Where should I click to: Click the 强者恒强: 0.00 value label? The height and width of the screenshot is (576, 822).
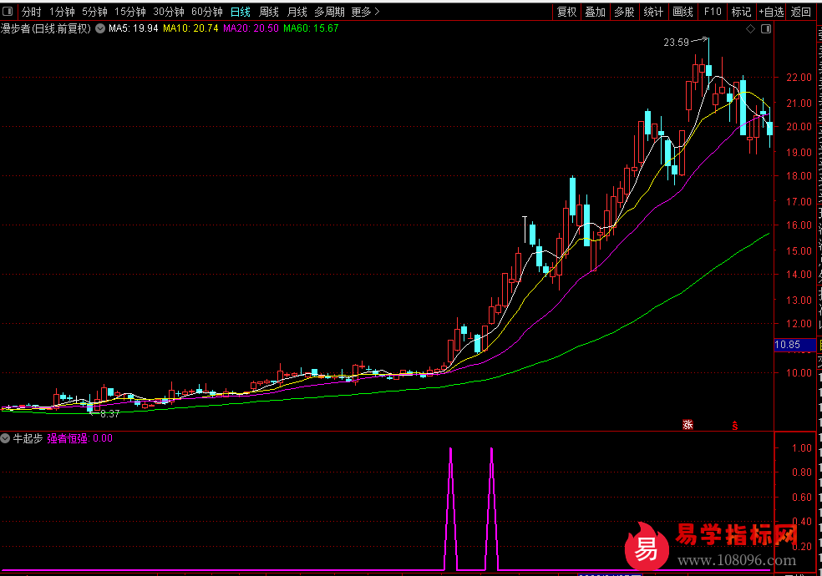[79, 438]
